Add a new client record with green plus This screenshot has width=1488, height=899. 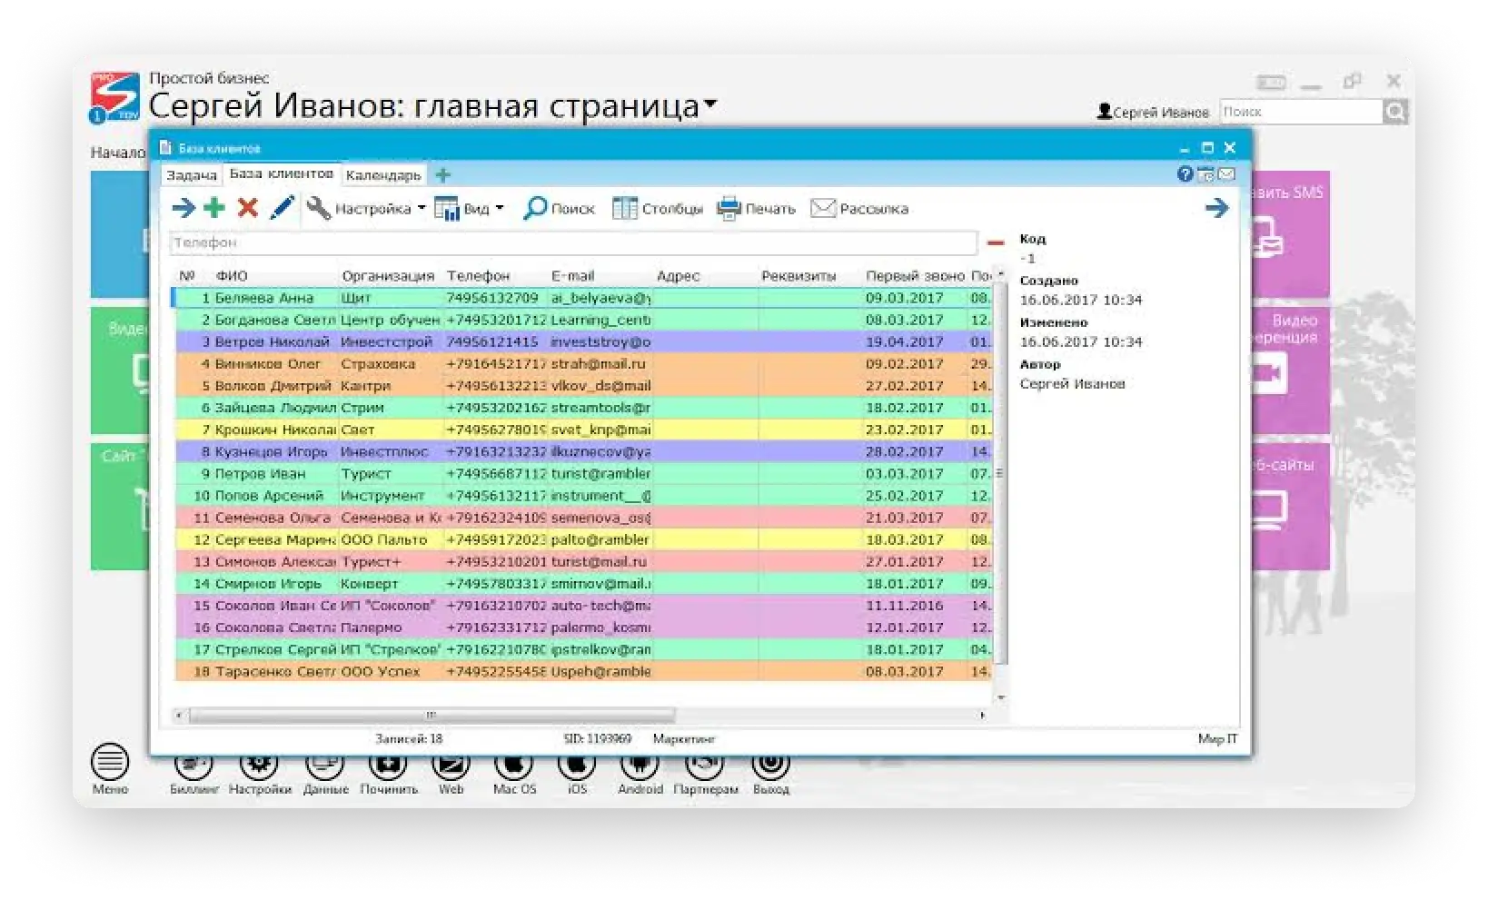(x=214, y=208)
